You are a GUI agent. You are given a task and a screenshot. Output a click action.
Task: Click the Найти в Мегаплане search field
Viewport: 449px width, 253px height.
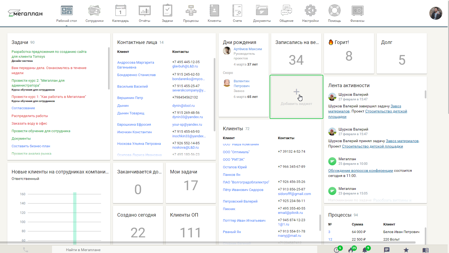(x=184, y=250)
